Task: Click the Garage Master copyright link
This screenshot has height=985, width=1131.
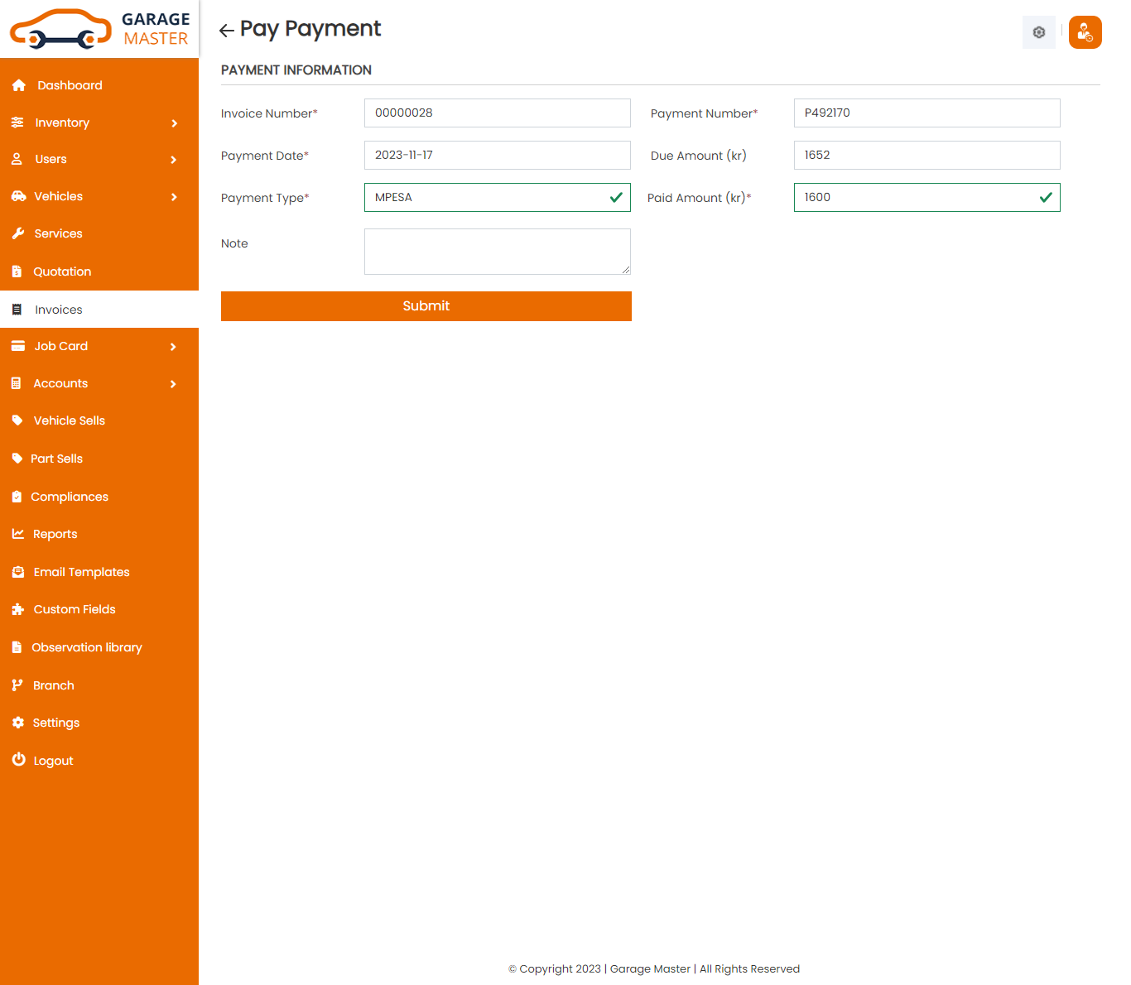Action: coord(650,968)
